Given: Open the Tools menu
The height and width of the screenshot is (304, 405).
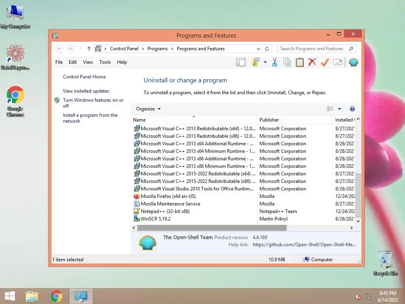Looking at the screenshot, I should coord(105,62).
